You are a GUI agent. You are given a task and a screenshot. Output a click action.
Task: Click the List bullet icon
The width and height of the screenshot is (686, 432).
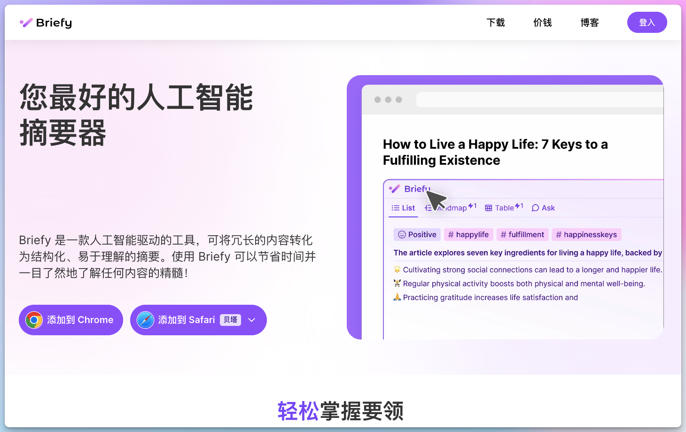(x=396, y=208)
